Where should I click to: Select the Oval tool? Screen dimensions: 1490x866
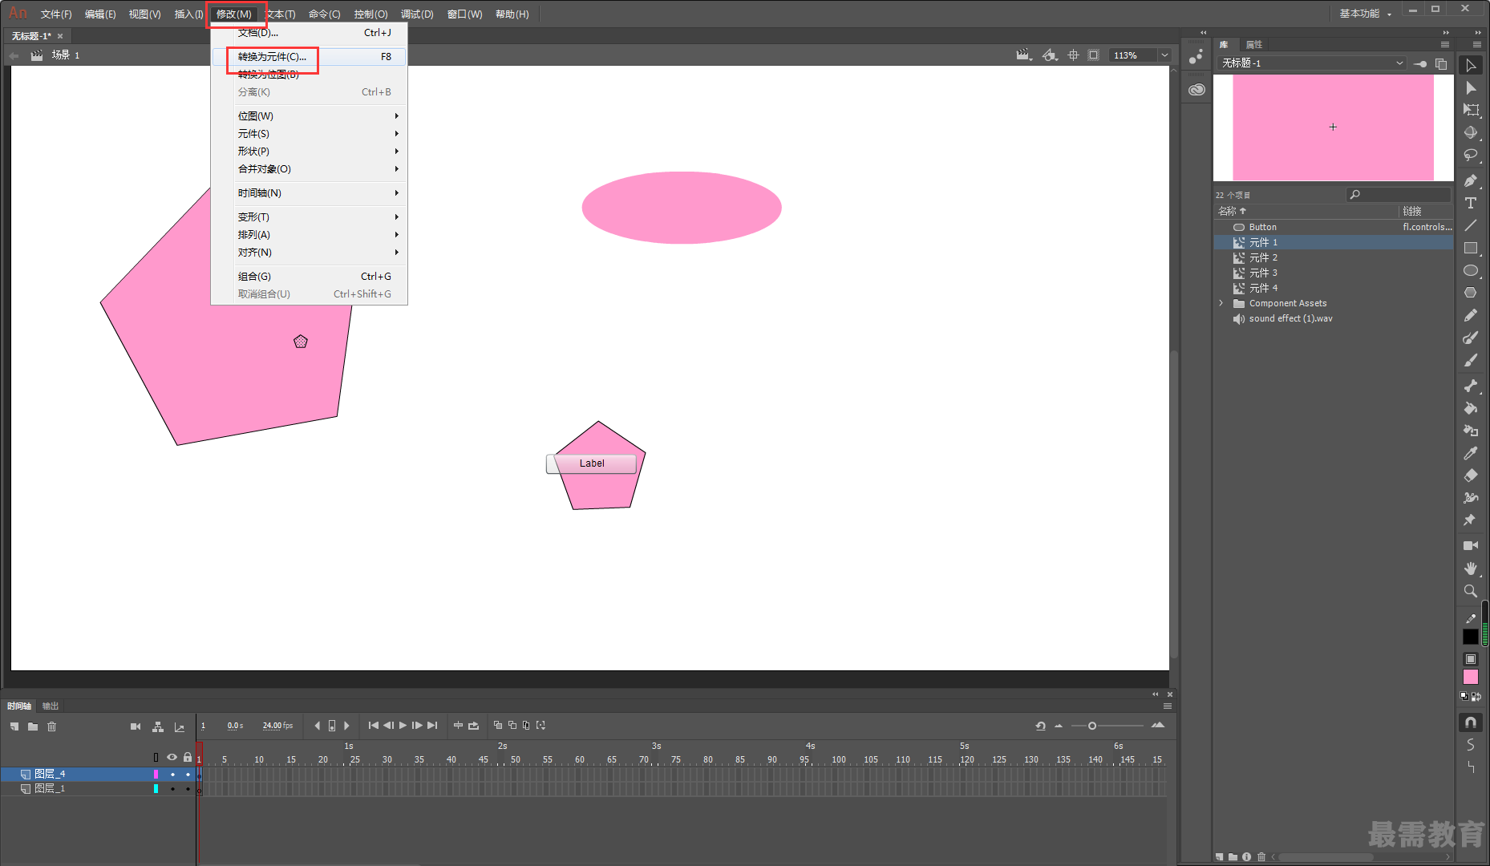click(1470, 271)
